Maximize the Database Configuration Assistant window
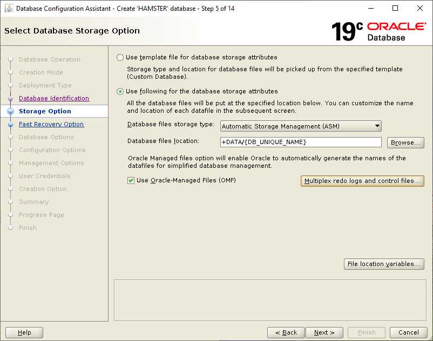Screen dimensions: 433x341 pos(395,8)
